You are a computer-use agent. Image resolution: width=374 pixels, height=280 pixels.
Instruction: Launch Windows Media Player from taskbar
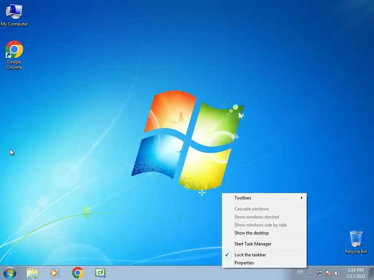(x=55, y=273)
